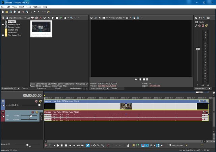Image resolution: width=216 pixels, height=152 pixels.
Task: Click the Video Output FX icon in preview
Action: coord(100,17)
